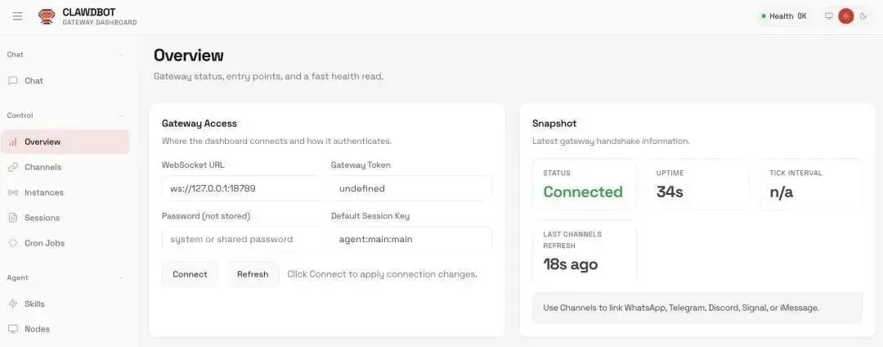Enable light theme with sun button
The width and height of the screenshot is (883, 347).
coord(846,16)
